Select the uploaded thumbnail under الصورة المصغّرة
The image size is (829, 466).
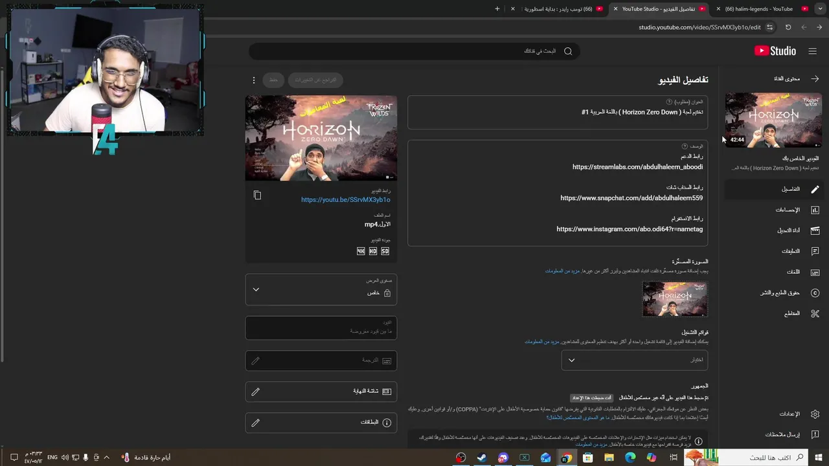tap(675, 299)
